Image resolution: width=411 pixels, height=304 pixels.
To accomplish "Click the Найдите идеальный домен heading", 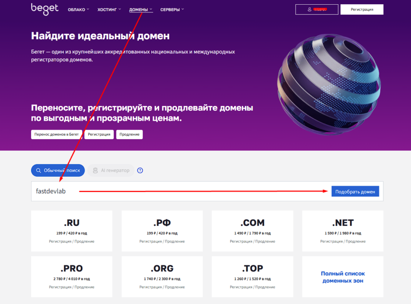I will tap(100, 36).
